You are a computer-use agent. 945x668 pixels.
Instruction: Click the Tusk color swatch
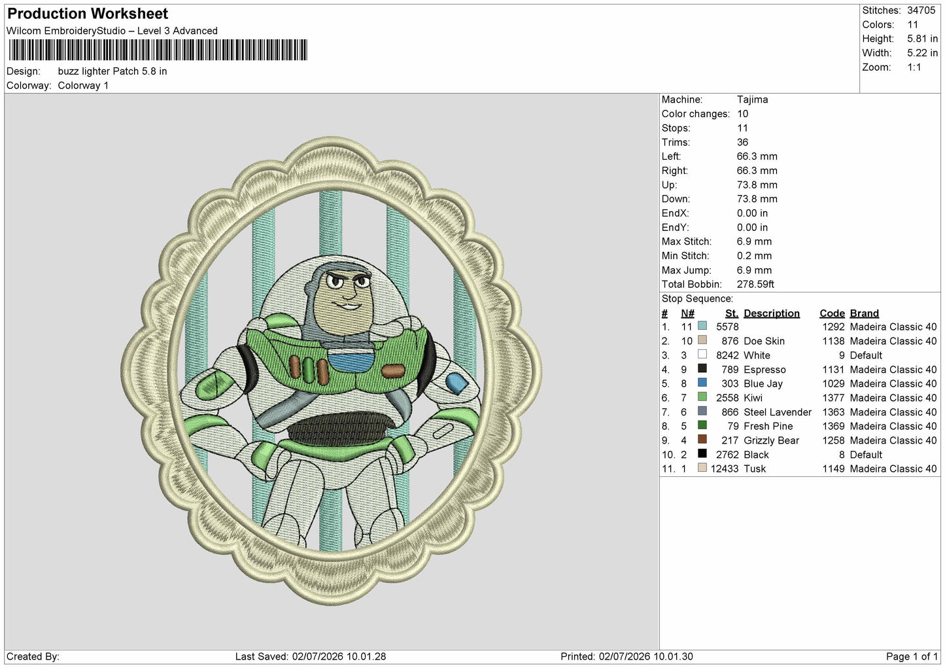[702, 468]
